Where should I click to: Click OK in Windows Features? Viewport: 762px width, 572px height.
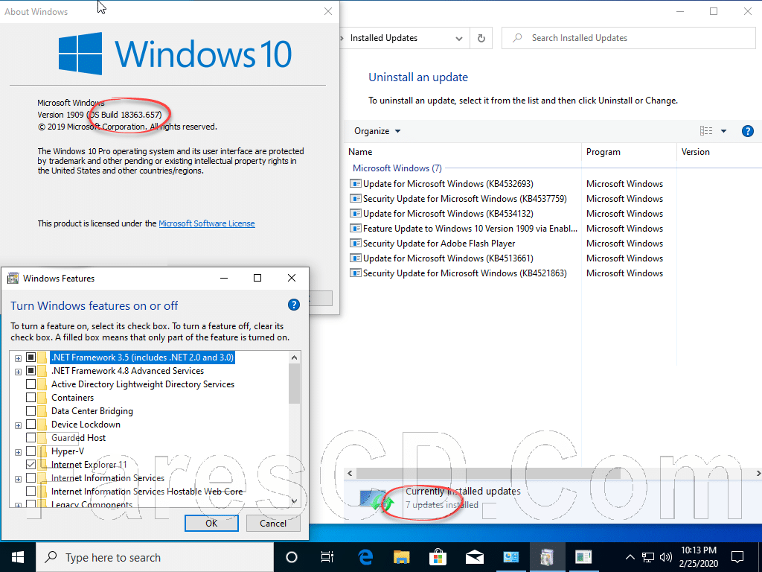pyautogui.click(x=211, y=523)
